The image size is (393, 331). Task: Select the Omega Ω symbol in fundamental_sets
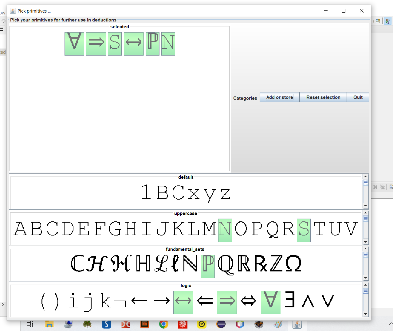click(x=293, y=264)
